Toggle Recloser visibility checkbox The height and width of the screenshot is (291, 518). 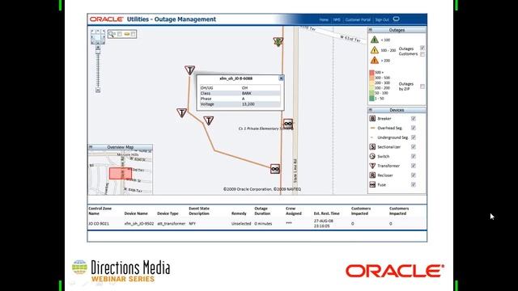pyautogui.click(x=414, y=175)
